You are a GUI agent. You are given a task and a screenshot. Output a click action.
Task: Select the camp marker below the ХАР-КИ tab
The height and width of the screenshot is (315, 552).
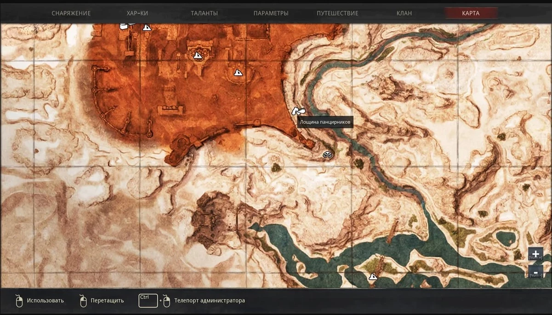[147, 27]
